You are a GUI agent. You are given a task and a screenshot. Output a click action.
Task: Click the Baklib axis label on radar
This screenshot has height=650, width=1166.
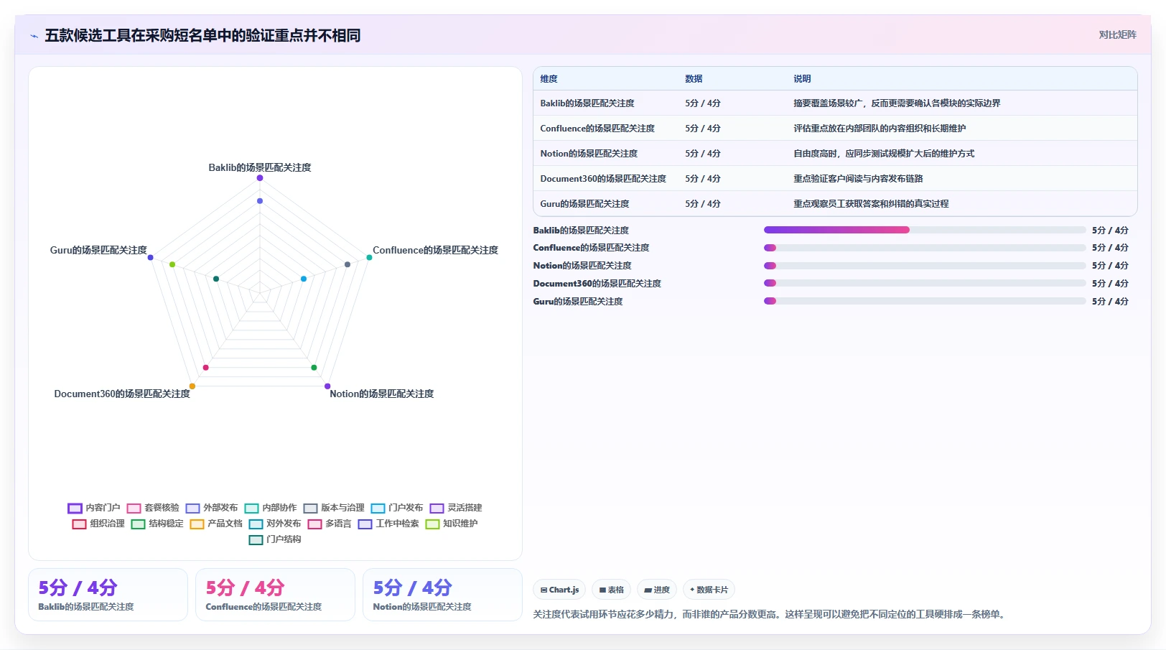[x=260, y=167]
